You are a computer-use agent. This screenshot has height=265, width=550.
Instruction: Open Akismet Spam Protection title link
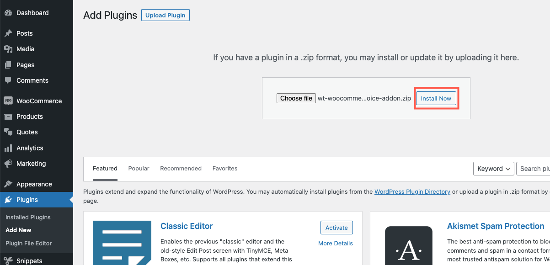(496, 226)
